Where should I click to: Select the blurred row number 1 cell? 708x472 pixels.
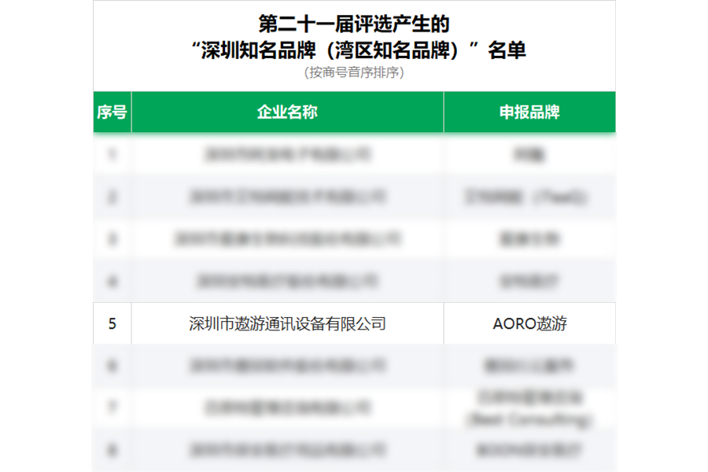click(x=112, y=154)
